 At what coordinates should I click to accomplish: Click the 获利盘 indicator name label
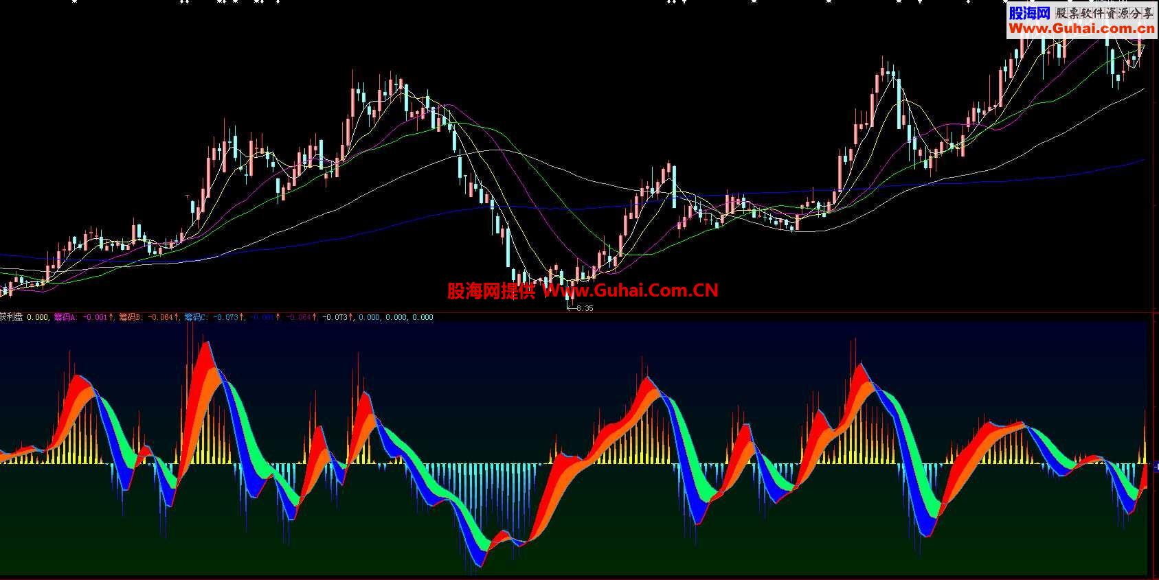[x=12, y=317]
